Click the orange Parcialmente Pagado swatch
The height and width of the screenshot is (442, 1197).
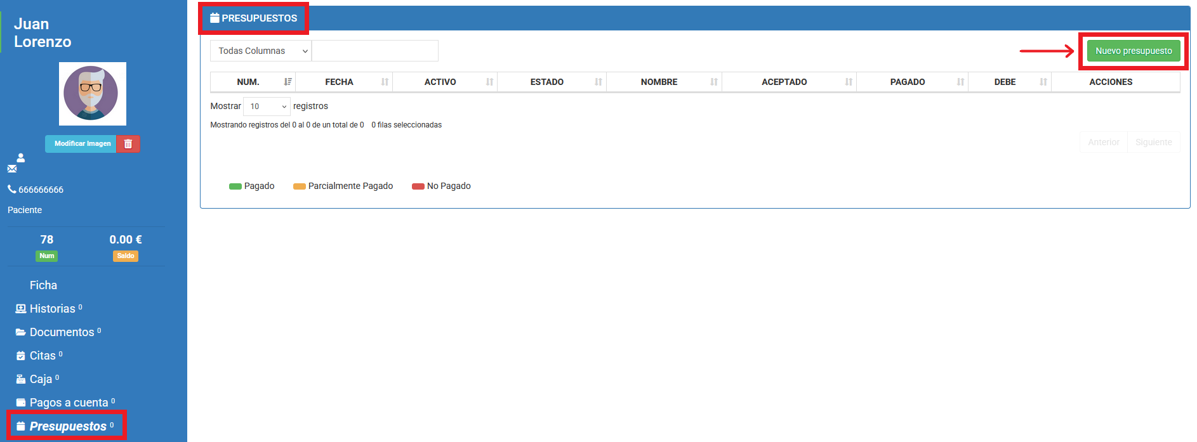[300, 186]
